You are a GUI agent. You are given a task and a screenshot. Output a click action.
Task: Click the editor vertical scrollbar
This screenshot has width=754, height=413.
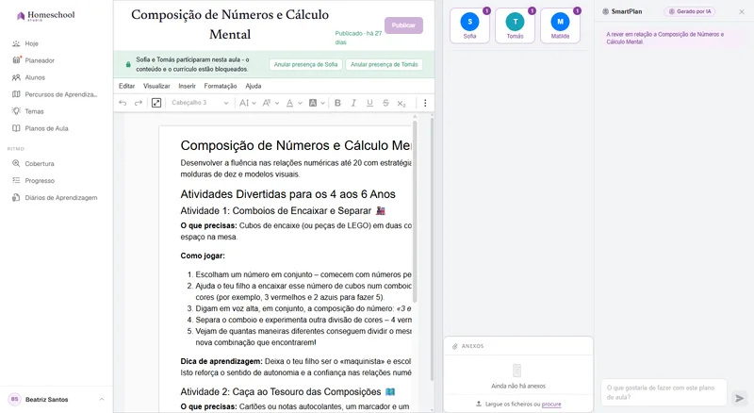pyautogui.click(x=415, y=212)
